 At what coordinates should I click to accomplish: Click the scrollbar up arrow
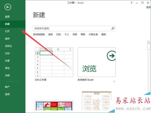(x=149, y=42)
